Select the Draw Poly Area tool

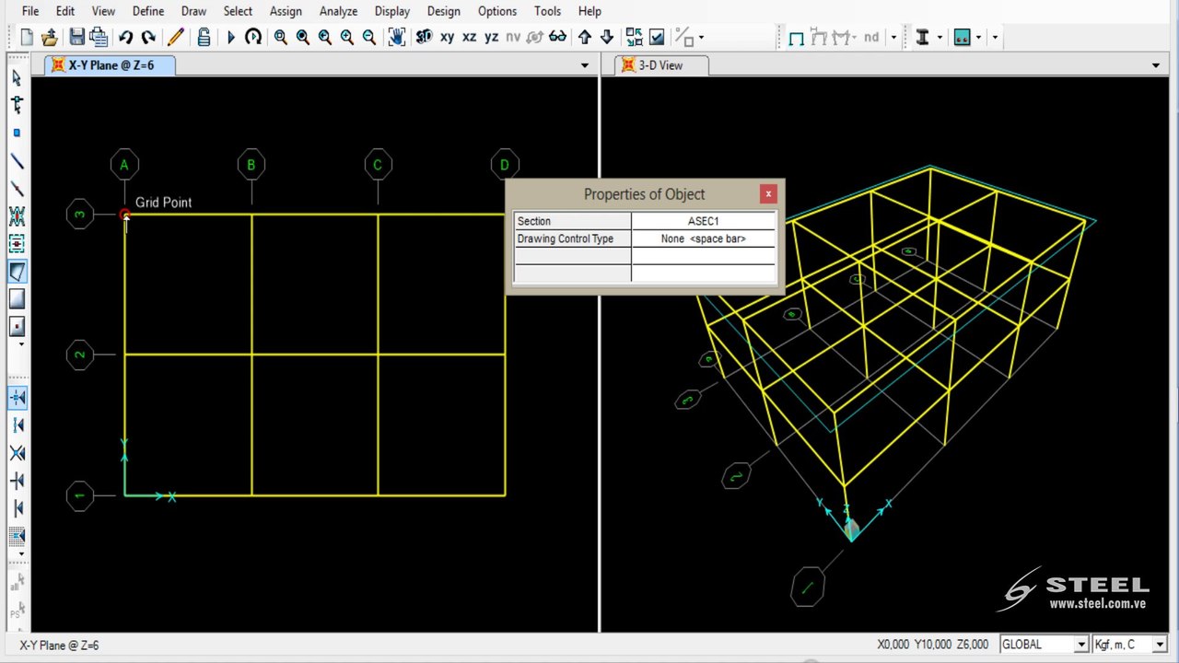(17, 272)
